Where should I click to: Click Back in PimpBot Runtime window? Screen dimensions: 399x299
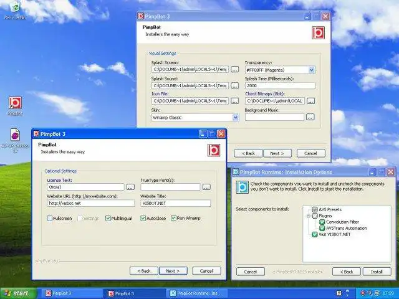(347, 272)
